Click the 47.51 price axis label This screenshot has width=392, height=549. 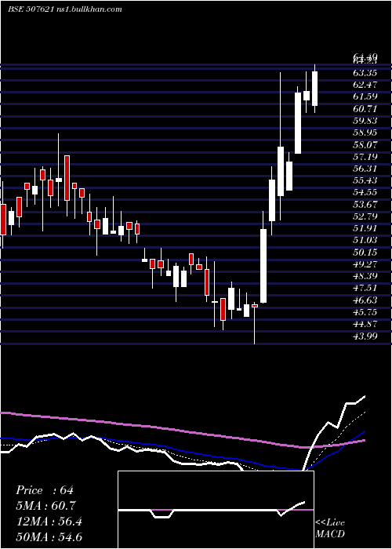365,288
